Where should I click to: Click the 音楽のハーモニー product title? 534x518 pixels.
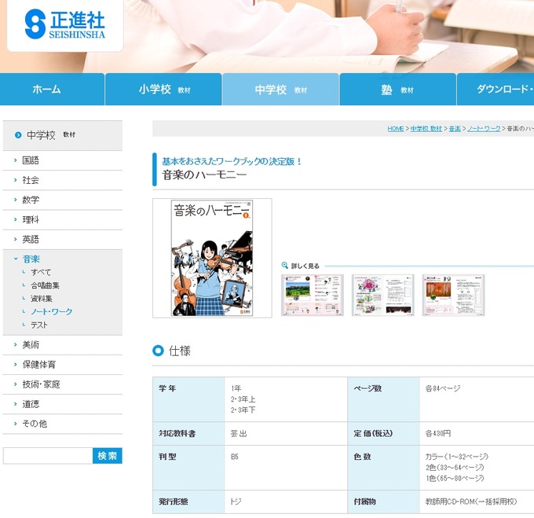click(x=204, y=175)
